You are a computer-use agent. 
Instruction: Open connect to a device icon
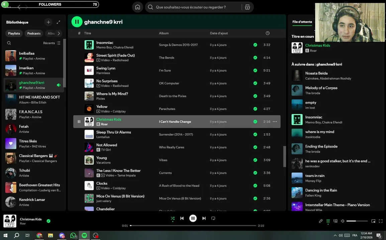(335, 221)
